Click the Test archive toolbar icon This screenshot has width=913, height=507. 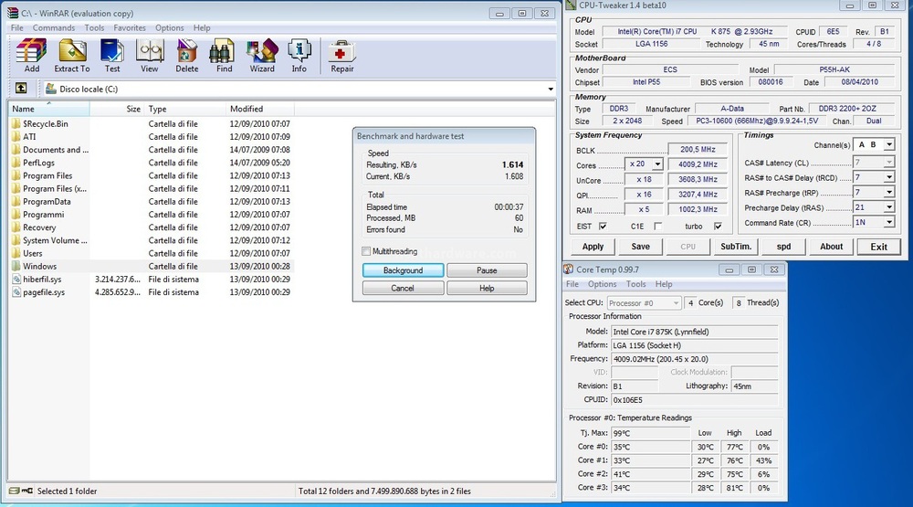pos(111,51)
